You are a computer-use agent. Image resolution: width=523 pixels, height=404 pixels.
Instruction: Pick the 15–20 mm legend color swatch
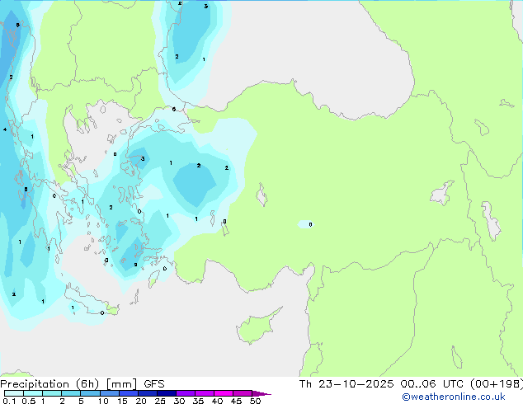pos(128,393)
